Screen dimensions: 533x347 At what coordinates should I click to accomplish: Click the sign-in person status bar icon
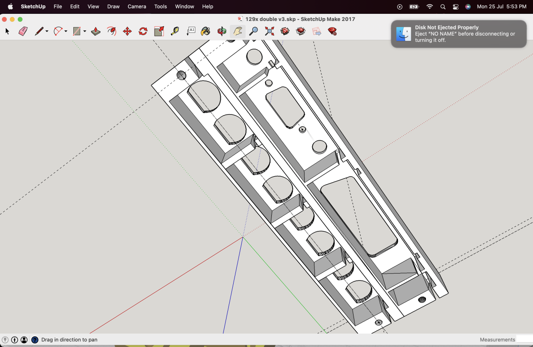pos(24,340)
